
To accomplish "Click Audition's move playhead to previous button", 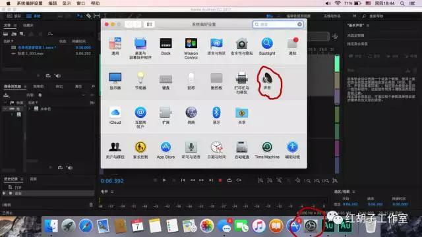I will coord(183,180).
